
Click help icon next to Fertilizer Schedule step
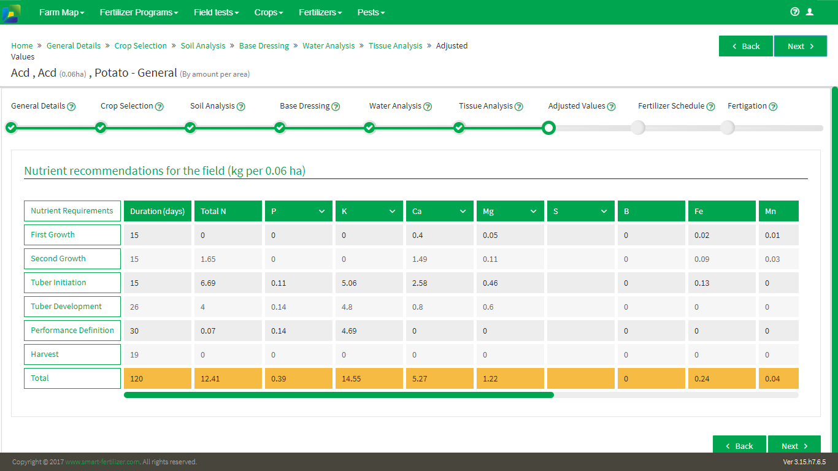click(x=710, y=107)
